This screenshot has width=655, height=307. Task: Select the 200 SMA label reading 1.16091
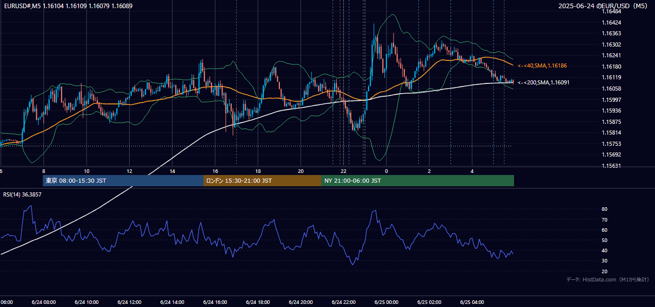pyautogui.click(x=543, y=82)
